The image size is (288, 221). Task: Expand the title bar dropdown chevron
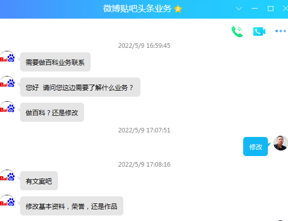239,9
